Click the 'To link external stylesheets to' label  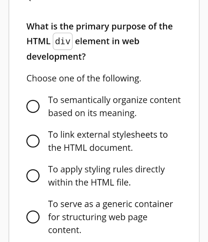click(108, 135)
